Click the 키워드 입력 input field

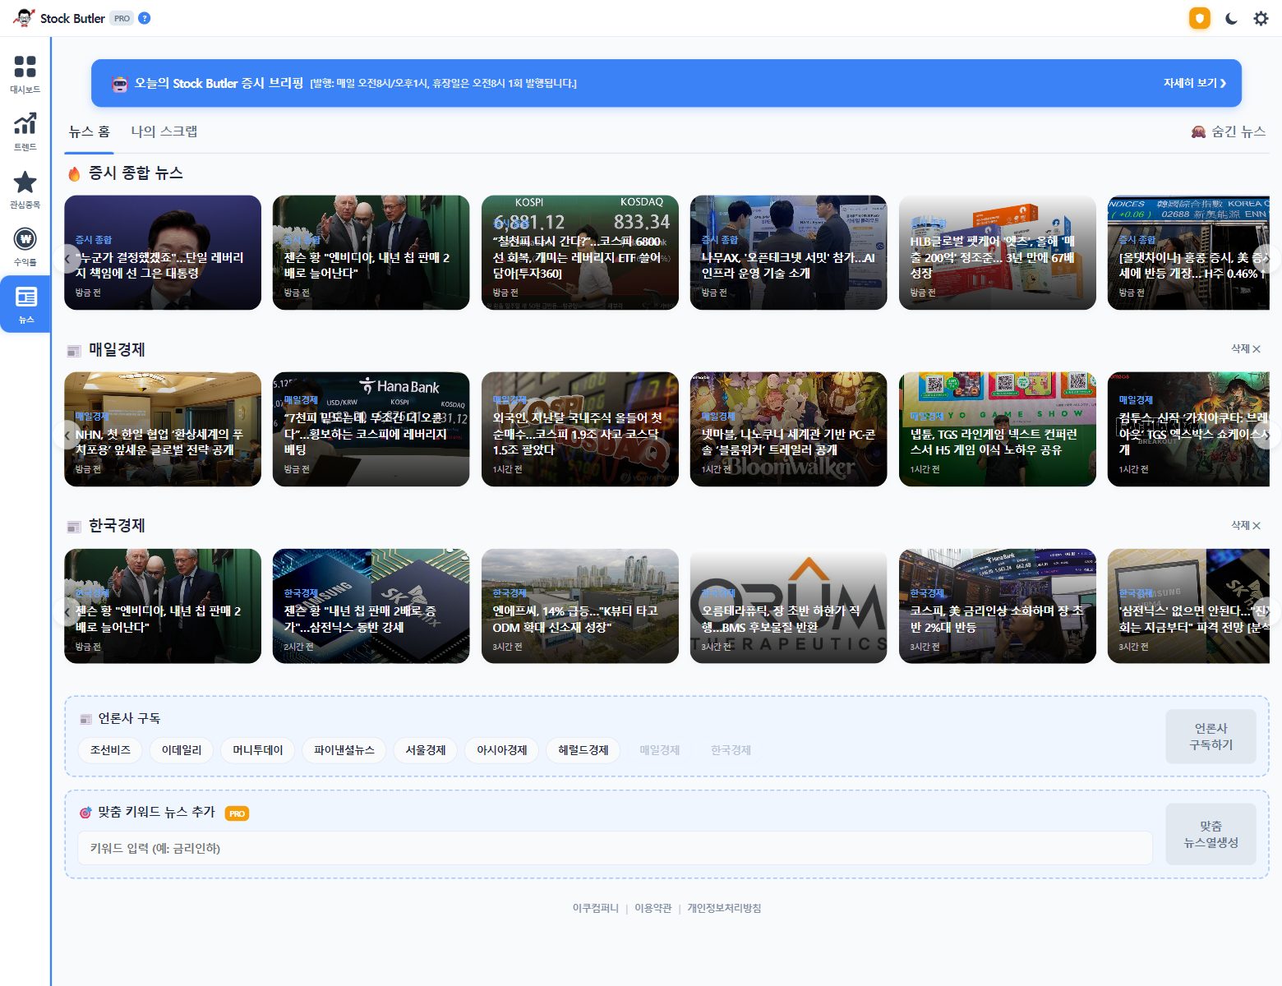(x=615, y=848)
